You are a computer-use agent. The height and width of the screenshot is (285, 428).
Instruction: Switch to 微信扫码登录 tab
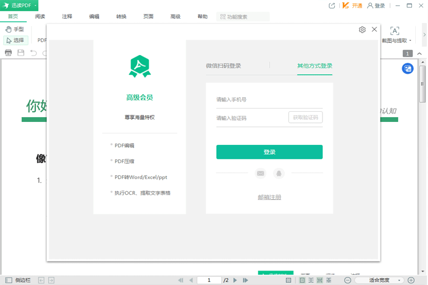[x=223, y=66]
